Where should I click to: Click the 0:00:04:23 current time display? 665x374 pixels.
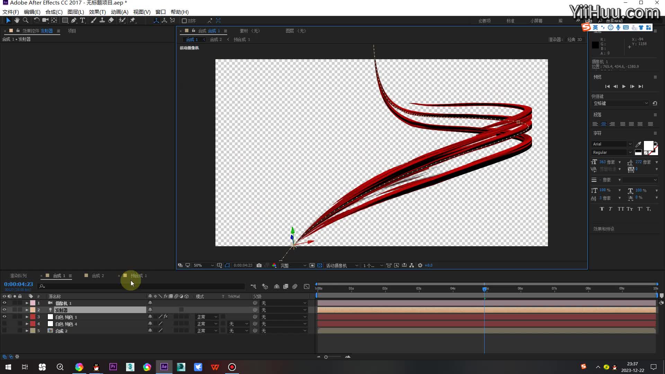(18, 284)
